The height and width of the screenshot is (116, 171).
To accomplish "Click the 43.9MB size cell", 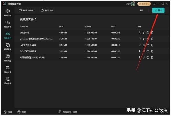I will point(63,33).
